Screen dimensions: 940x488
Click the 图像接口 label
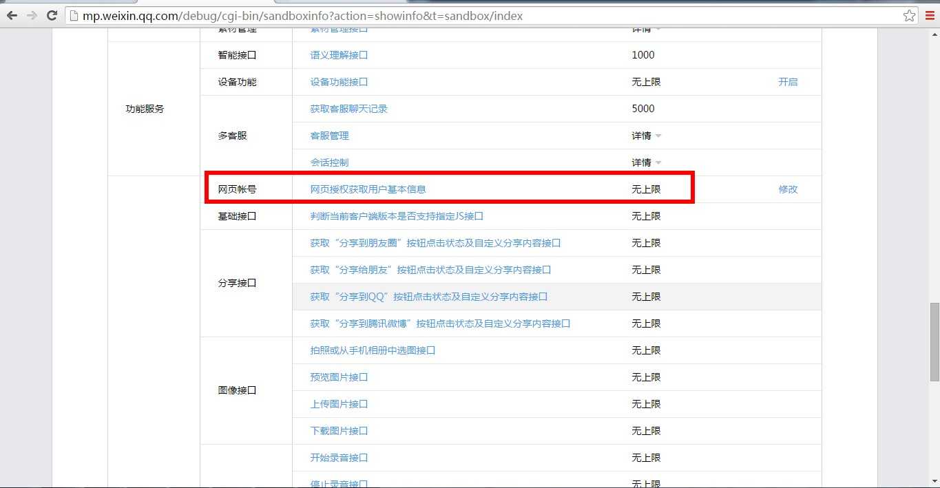[x=237, y=390]
